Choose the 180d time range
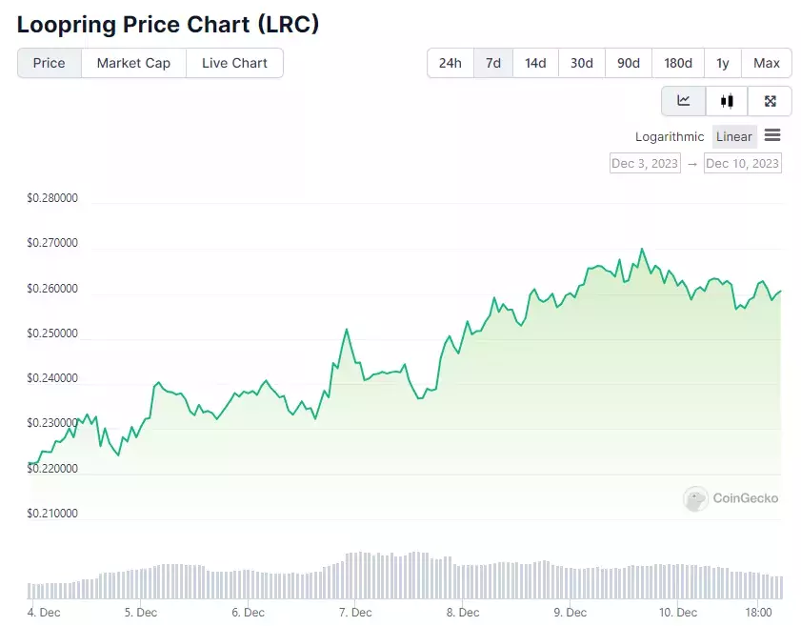This screenshot has width=801, height=626. pyautogui.click(x=678, y=63)
